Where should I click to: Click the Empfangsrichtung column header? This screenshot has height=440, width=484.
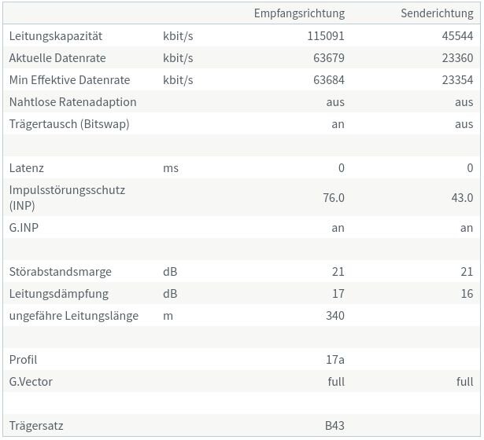coord(299,14)
